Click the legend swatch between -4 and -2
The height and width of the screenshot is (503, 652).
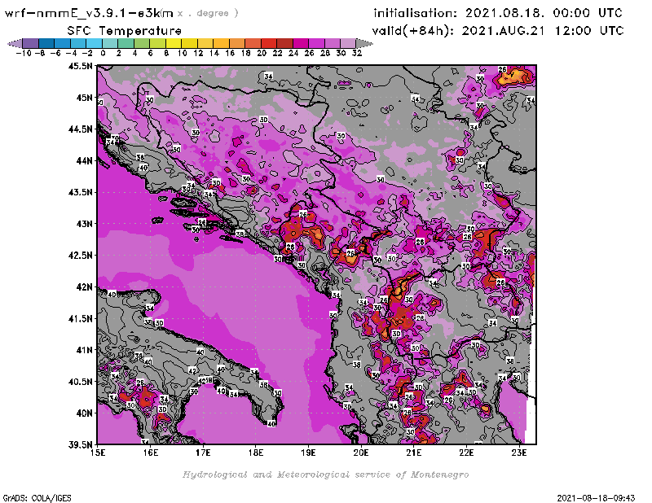click(78, 43)
